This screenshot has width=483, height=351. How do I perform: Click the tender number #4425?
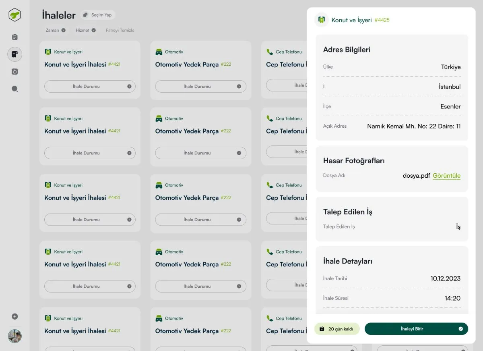(382, 20)
